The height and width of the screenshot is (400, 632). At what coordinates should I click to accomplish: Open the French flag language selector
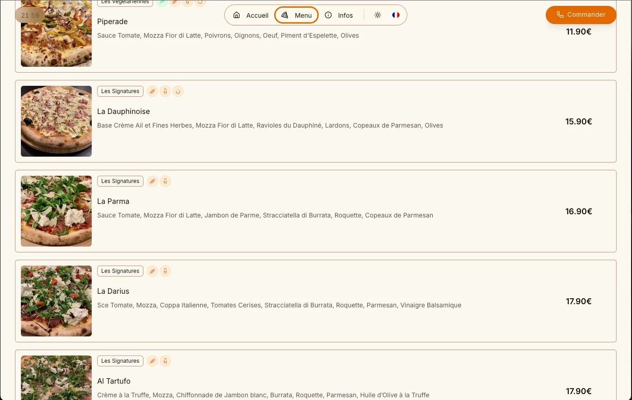[x=396, y=15]
